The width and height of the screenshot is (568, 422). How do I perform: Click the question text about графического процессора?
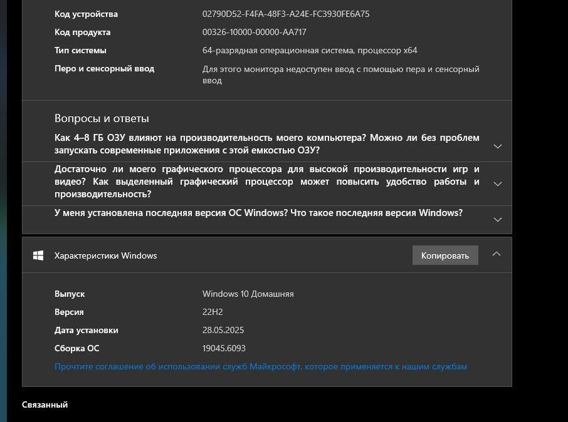tap(266, 182)
